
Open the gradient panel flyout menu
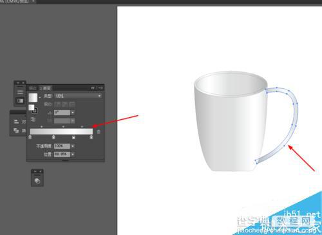pyautogui.click(x=100, y=88)
